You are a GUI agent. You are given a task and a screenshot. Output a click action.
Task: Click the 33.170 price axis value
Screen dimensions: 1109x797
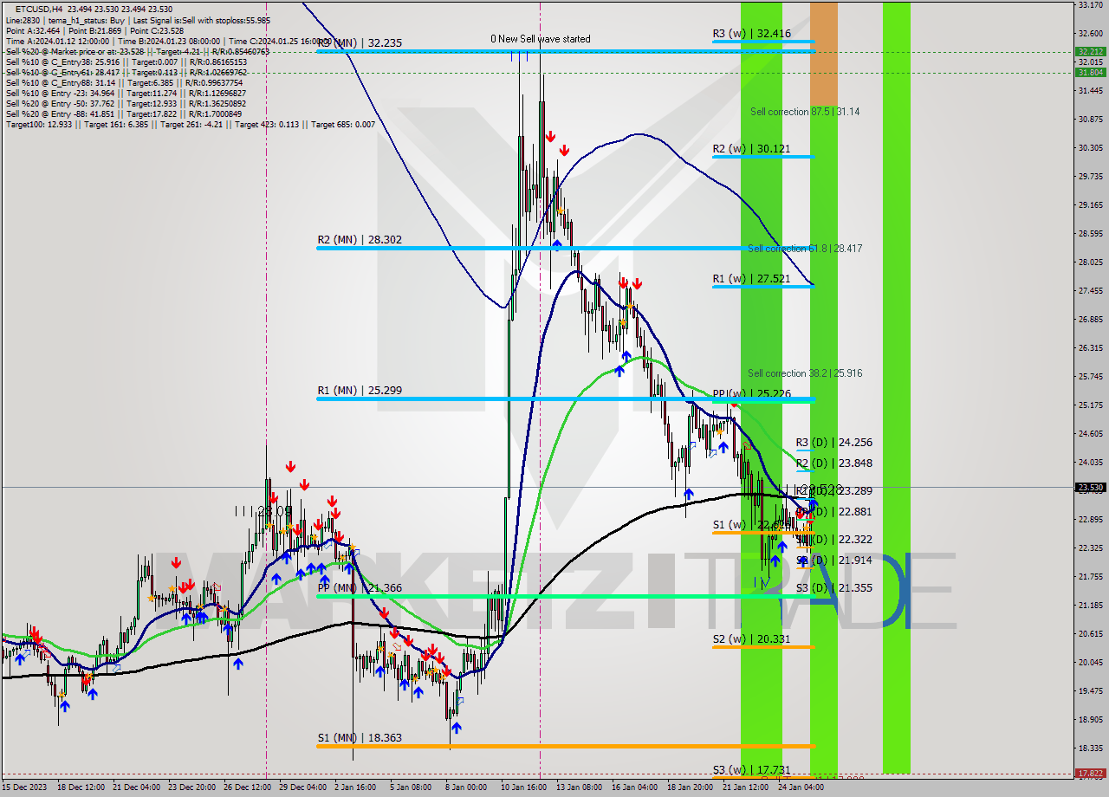point(1090,5)
